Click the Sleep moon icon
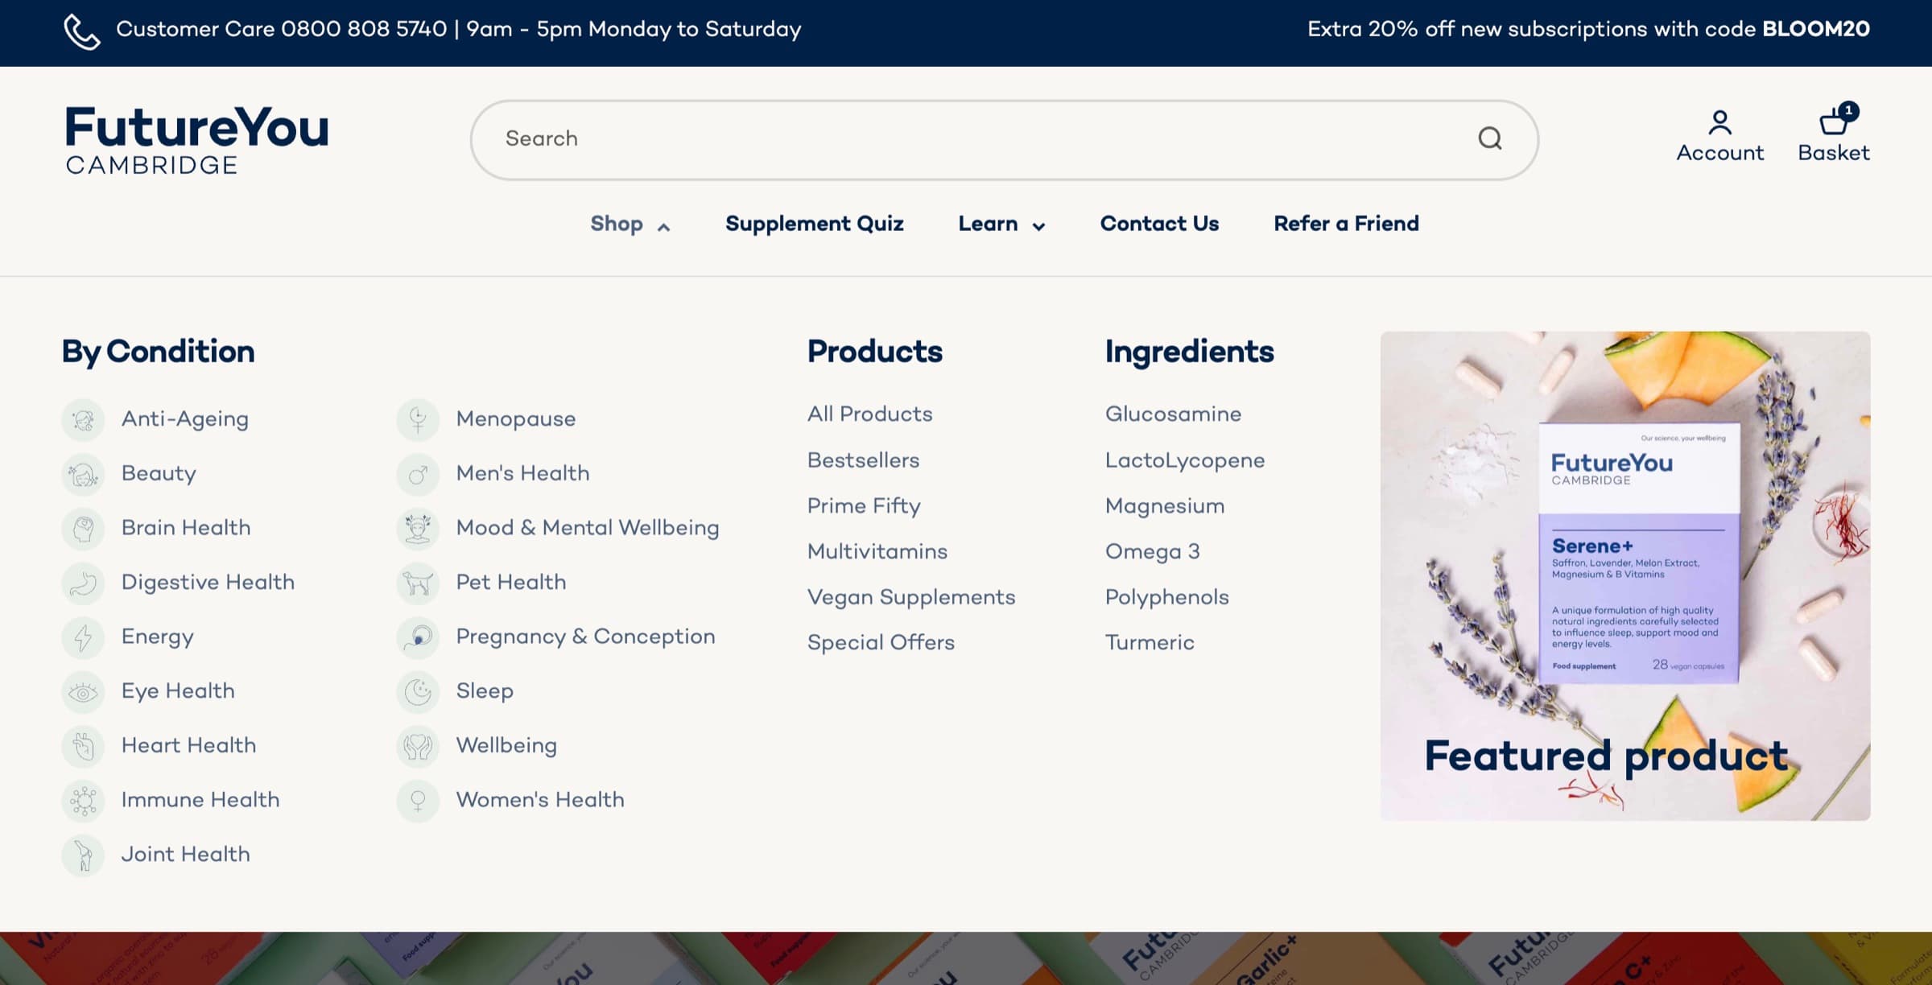 [418, 692]
